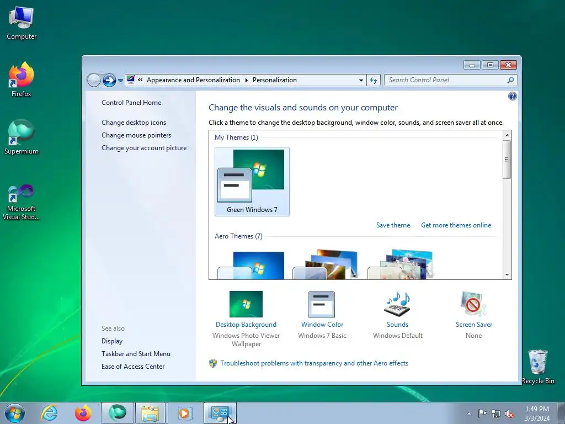This screenshot has width=565, height=424.
Task: Expand arrow after Appearance and Personalization
Action: coord(247,80)
